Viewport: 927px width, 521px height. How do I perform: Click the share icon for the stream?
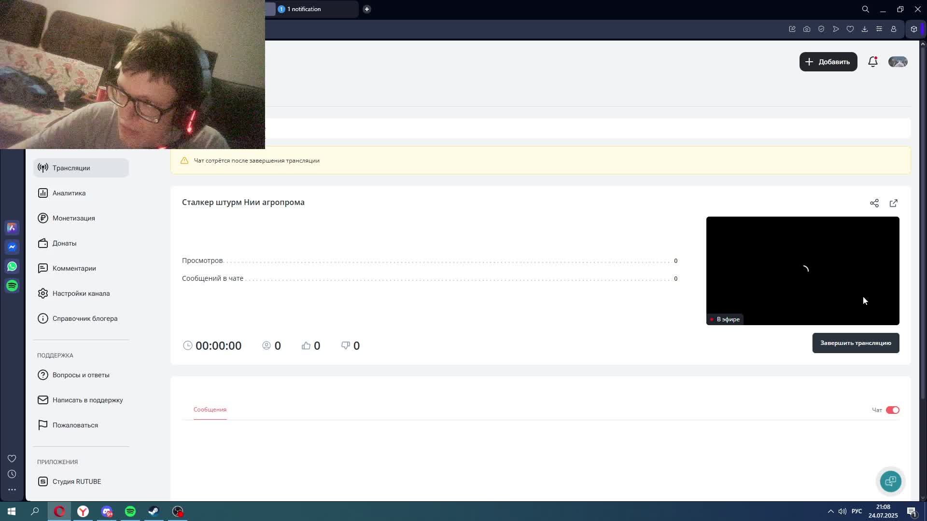(874, 203)
